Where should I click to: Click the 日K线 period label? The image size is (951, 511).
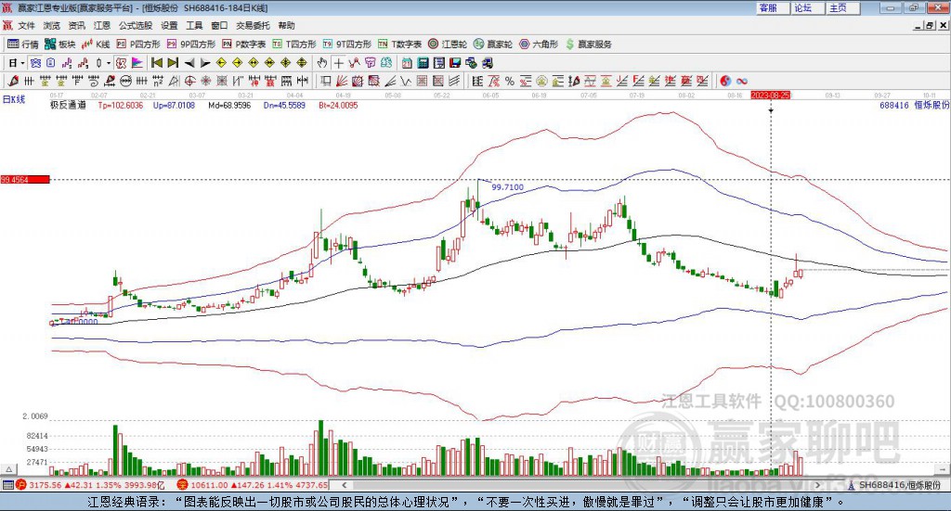13,99
